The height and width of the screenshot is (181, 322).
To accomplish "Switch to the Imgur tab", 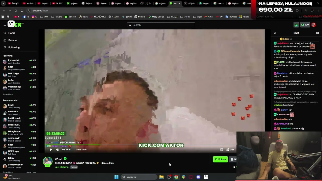I will [204, 4].
